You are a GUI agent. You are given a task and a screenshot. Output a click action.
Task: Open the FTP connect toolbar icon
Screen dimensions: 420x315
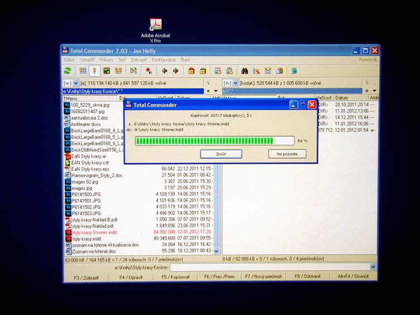[218, 71]
